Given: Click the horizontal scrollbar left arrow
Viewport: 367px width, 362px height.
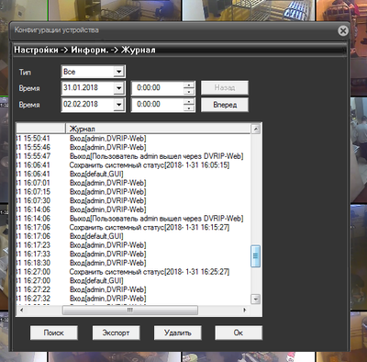Looking at the screenshot, I should [21, 310].
